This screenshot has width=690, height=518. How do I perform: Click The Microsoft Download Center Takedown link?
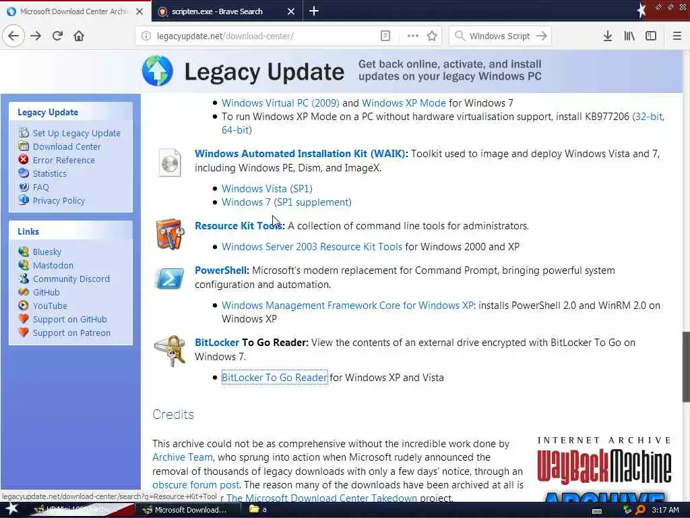pos(321,498)
